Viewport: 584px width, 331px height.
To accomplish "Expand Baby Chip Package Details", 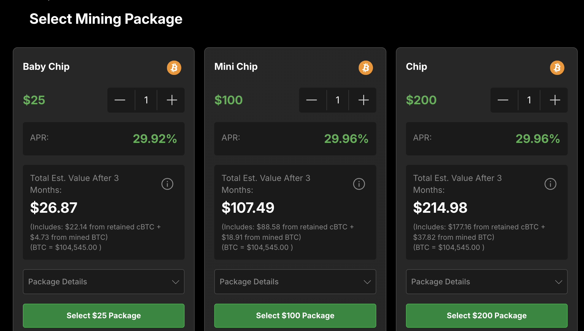I will (x=104, y=282).
